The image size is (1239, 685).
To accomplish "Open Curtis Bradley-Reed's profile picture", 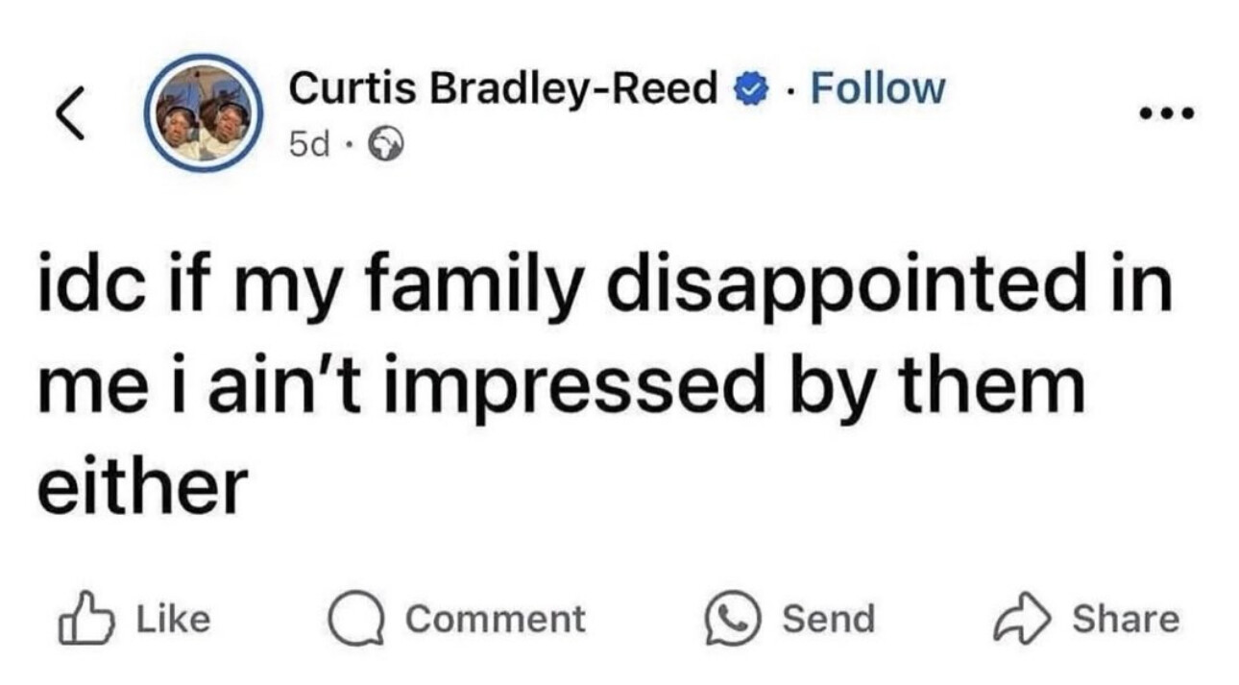I will tap(202, 113).
